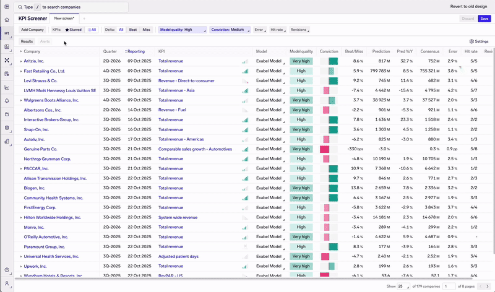Sort by Beat/Miss column header
The width and height of the screenshot is (495, 292).
[354, 51]
